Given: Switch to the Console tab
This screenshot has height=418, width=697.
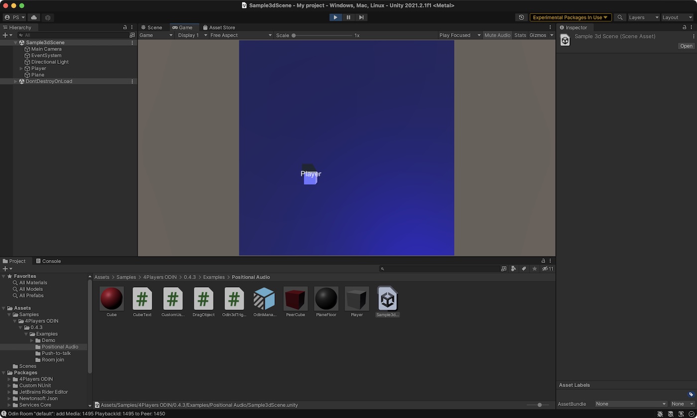Looking at the screenshot, I should 48,261.
